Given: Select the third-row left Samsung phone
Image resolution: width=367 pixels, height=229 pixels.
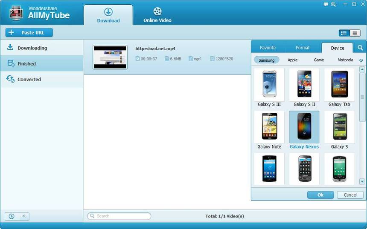Looking at the screenshot, I should [269, 169].
